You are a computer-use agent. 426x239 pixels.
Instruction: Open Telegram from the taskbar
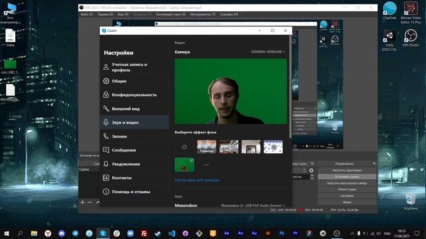(x=75, y=233)
